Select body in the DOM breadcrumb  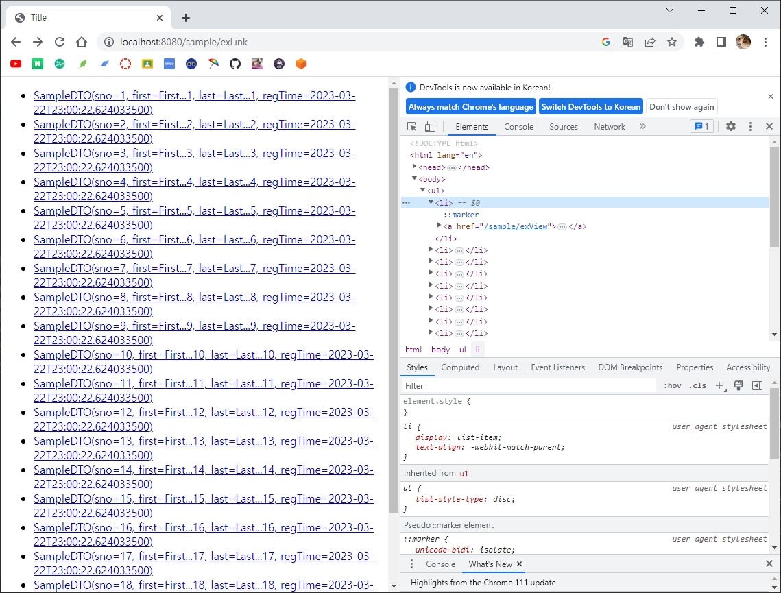click(x=440, y=350)
